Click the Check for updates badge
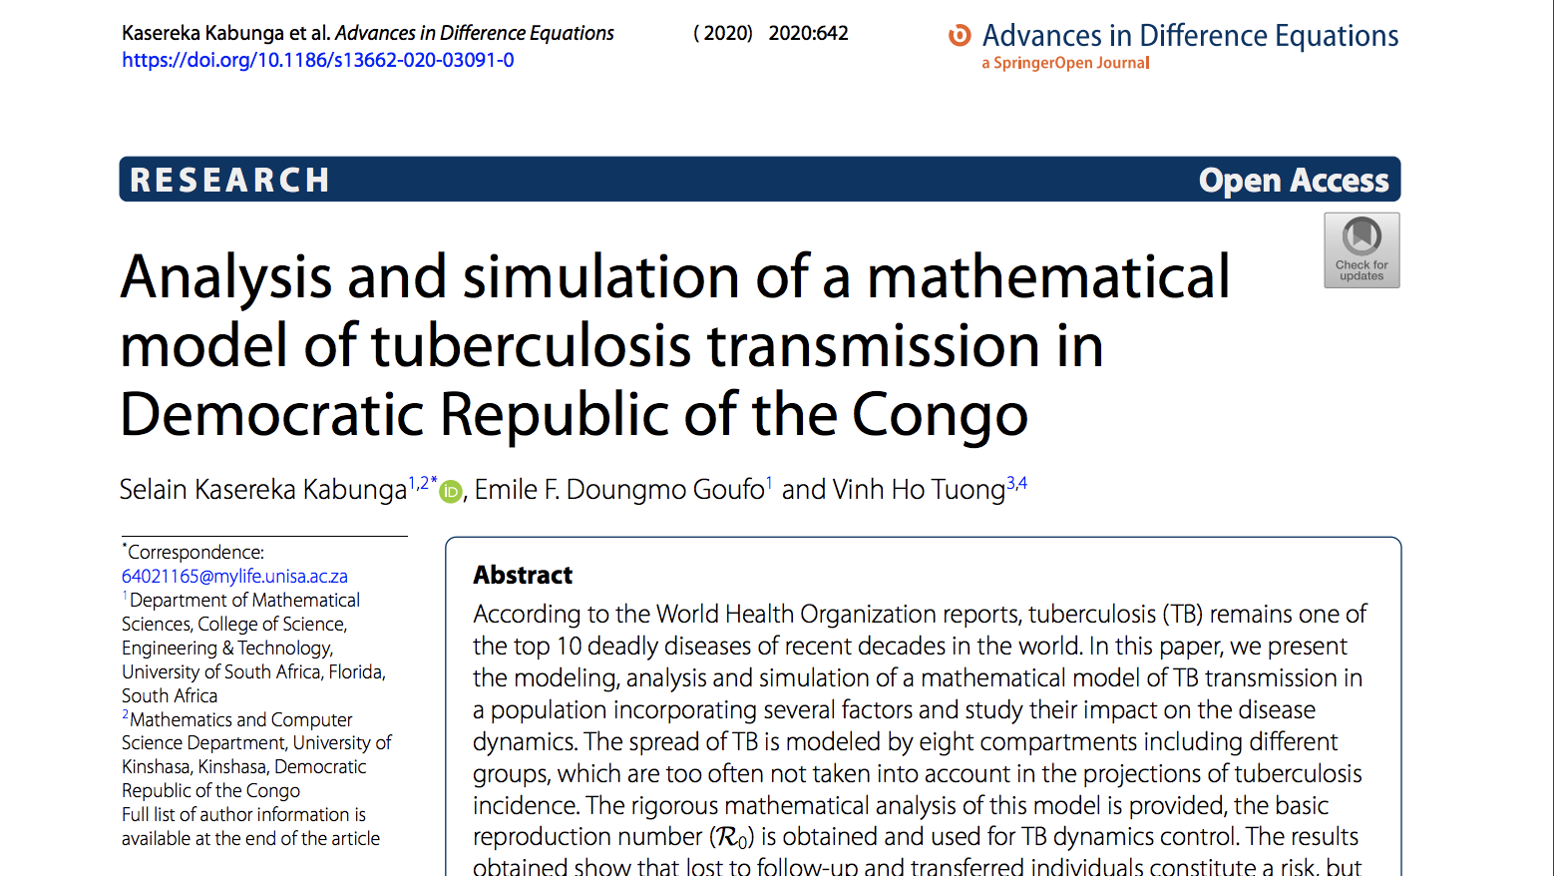Screen dimensions: 1554x876 coord(1361,250)
